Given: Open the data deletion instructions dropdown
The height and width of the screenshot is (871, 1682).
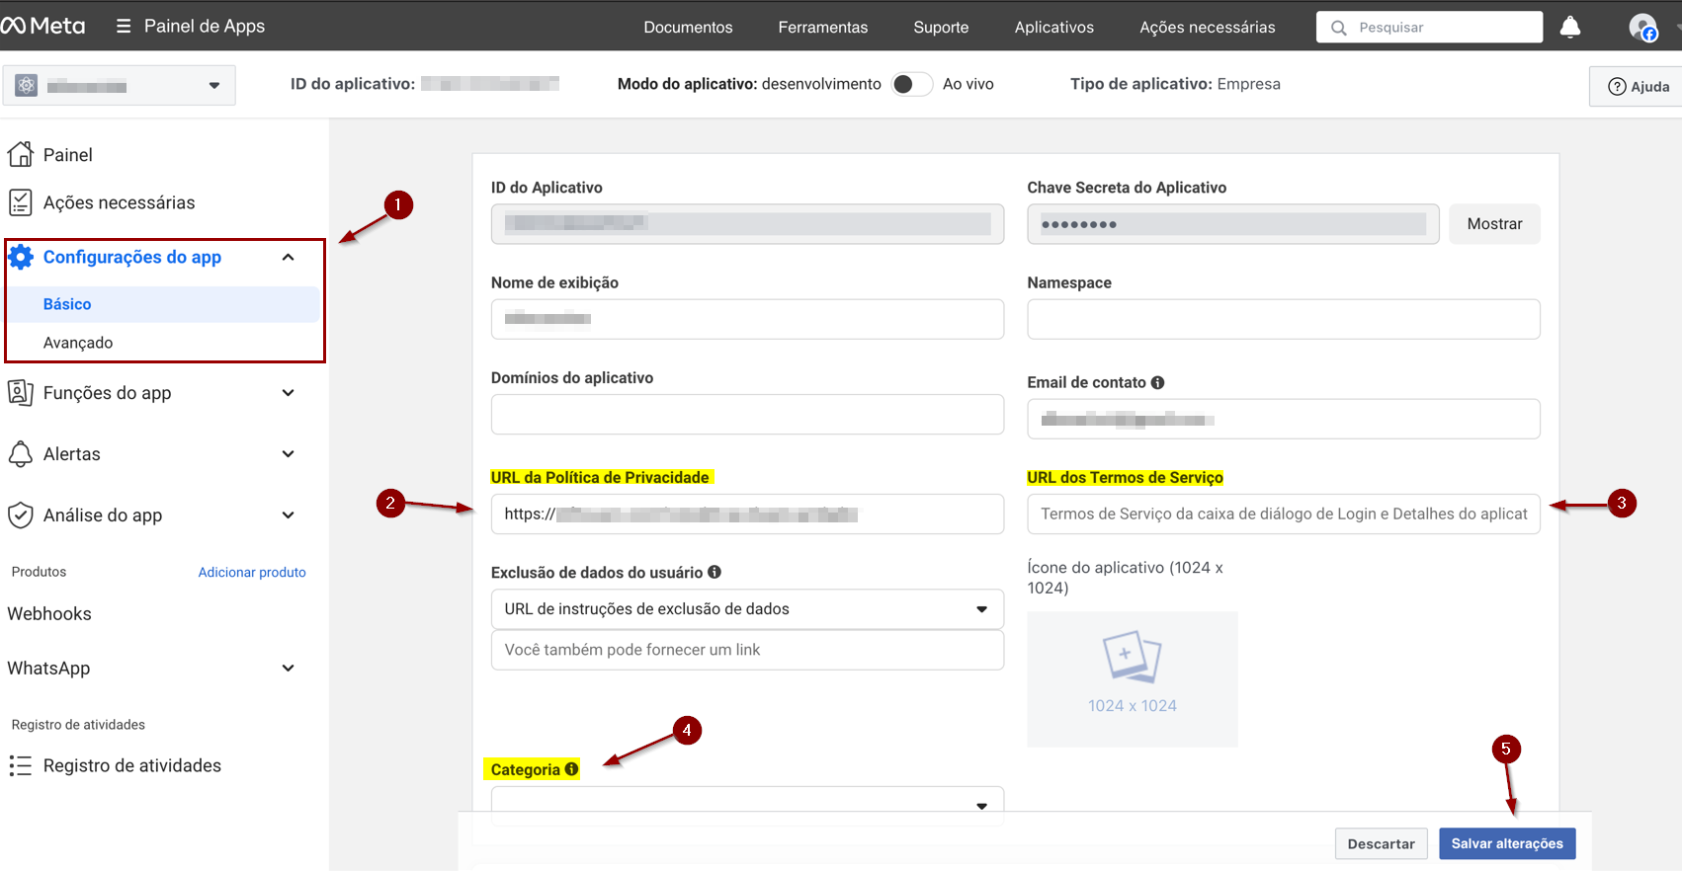Looking at the screenshot, I should pos(746,609).
